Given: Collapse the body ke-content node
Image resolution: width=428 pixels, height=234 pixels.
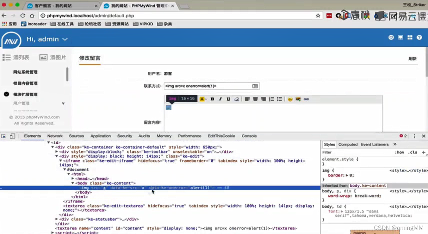Looking at the screenshot, I should click(72, 183).
